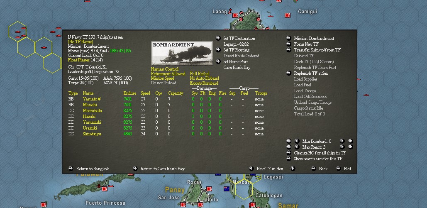
Task: Select destroyer Shiratsuyu in ship list
Action: coord(92,134)
